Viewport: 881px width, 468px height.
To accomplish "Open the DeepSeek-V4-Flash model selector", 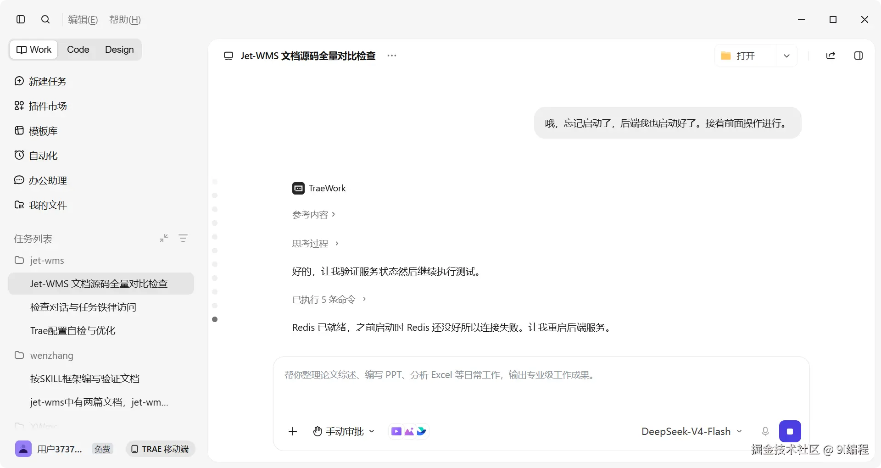I will click(x=691, y=431).
